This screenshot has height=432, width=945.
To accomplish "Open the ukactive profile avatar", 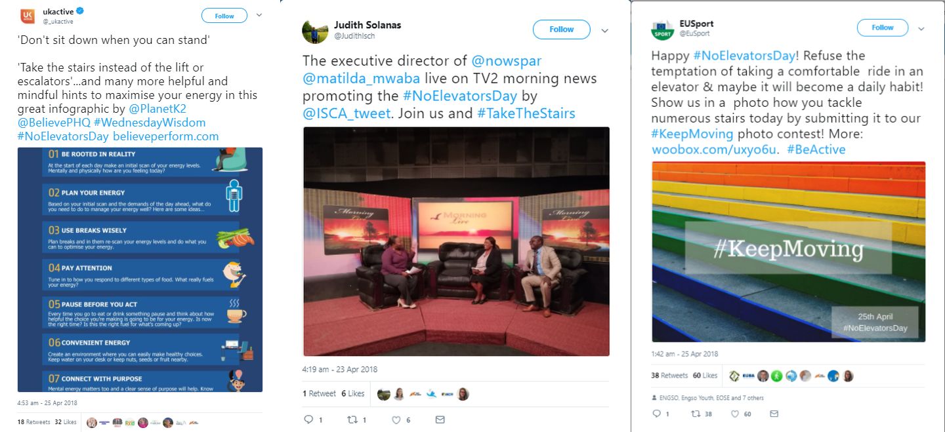I will click(28, 16).
